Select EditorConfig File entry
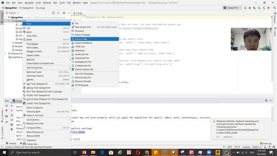The height and width of the screenshot is (156, 277). (95, 78)
